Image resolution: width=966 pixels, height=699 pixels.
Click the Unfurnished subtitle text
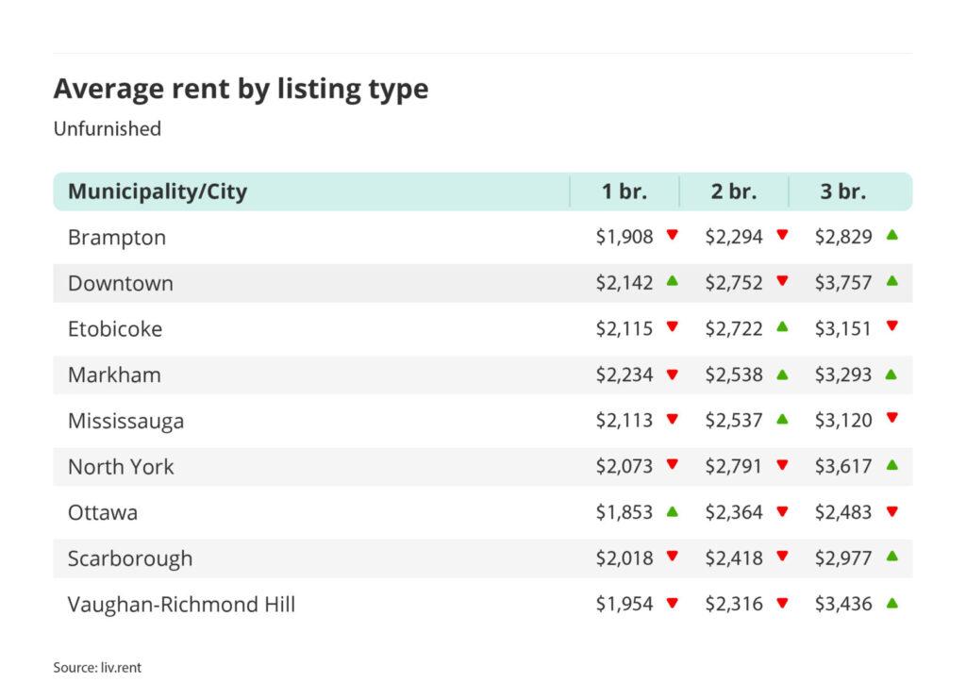tap(107, 128)
